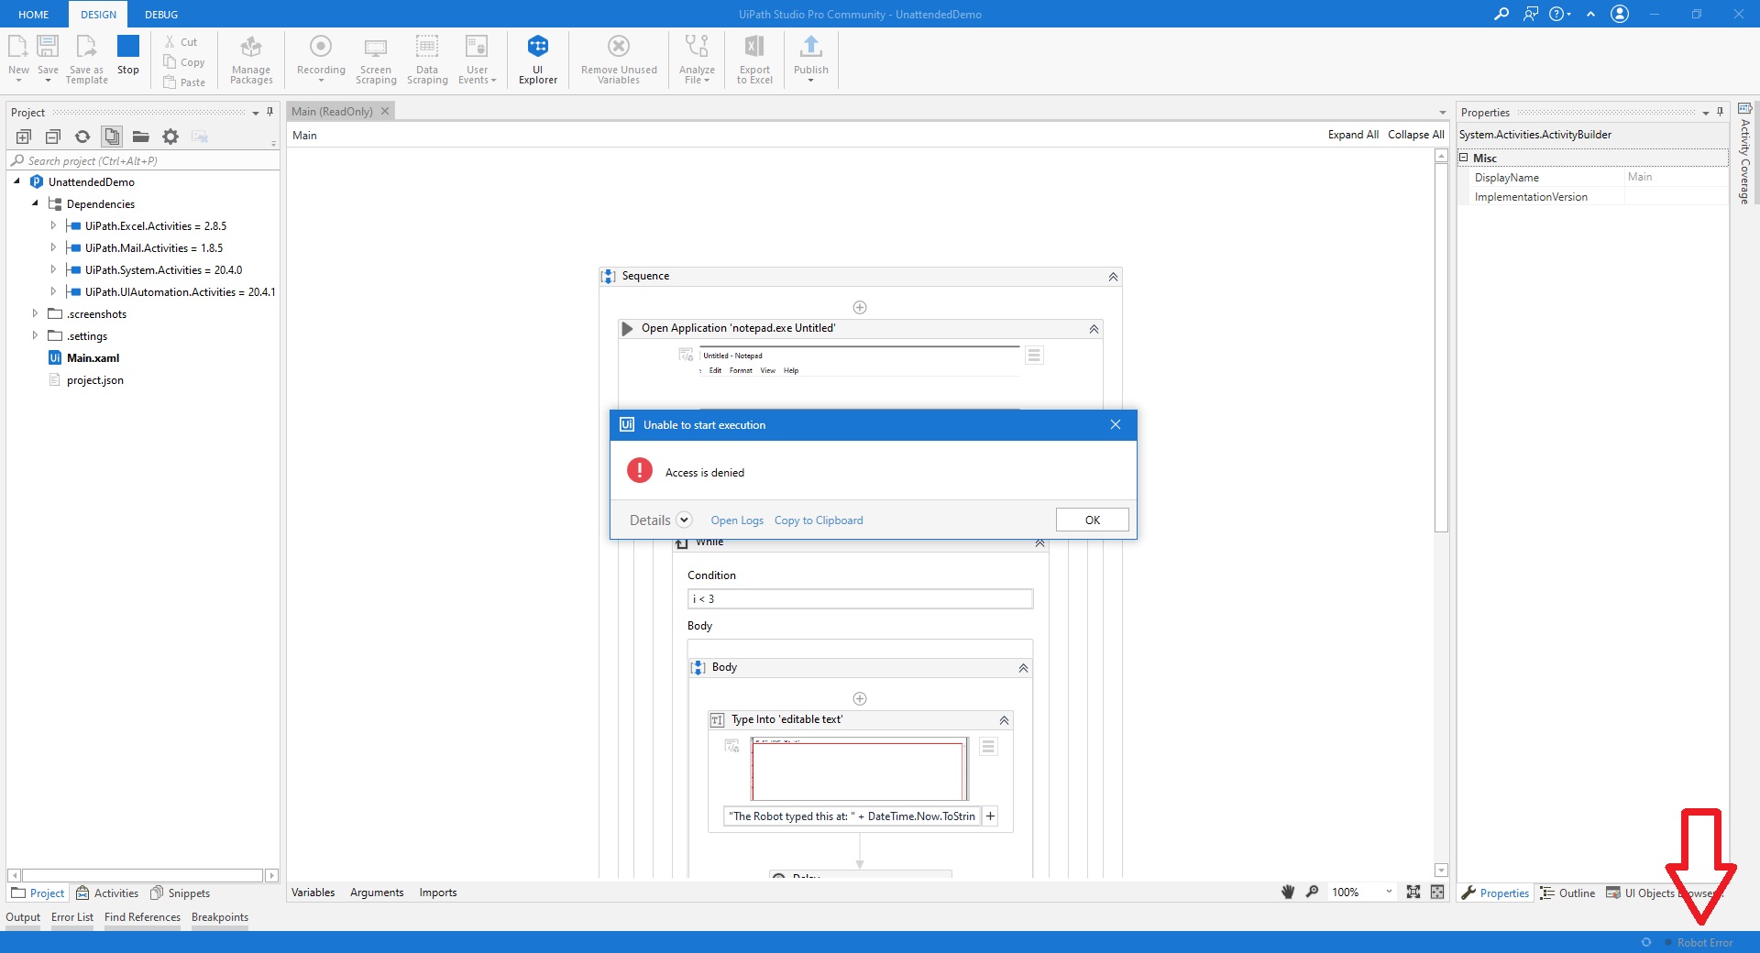Toggle show all files in Project panel
This screenshot has width=1760, height=953.
click(112, 137)
